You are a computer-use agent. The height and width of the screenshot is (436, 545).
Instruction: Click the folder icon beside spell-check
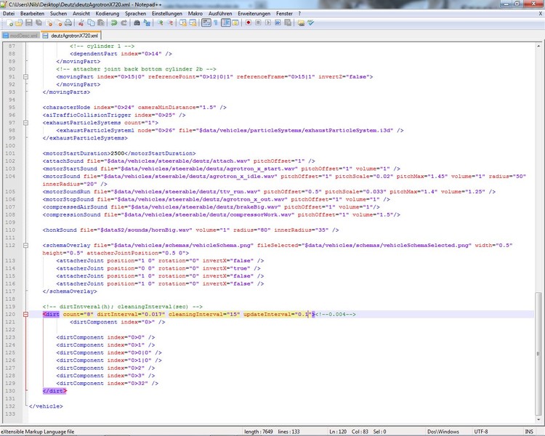tap(301, 23)
